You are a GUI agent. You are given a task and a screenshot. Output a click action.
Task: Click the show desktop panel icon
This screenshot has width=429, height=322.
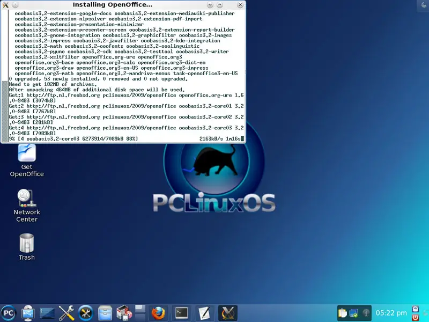(47, 313)
